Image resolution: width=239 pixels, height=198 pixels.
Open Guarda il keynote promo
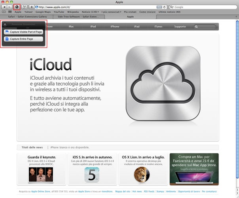[x=42, y=169]
